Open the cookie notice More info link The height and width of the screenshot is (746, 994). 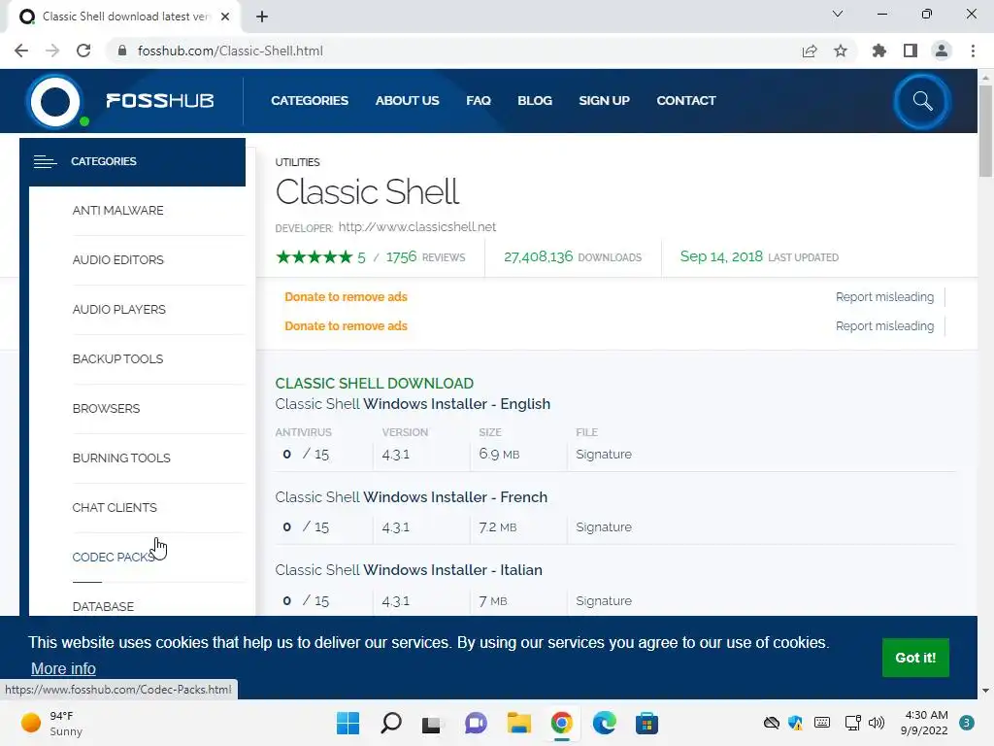pyautogui.click(x=63, y=668)
